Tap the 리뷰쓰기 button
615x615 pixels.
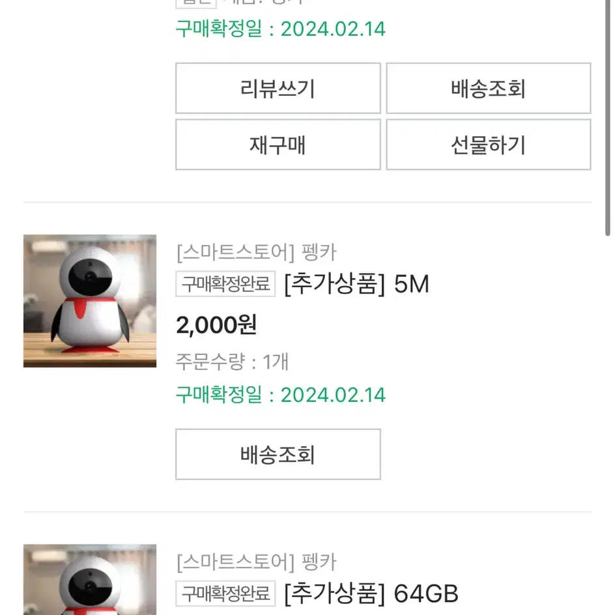278,88
